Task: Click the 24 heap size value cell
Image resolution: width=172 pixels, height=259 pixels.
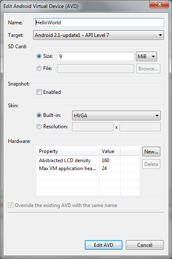Action: coord(110,168)
